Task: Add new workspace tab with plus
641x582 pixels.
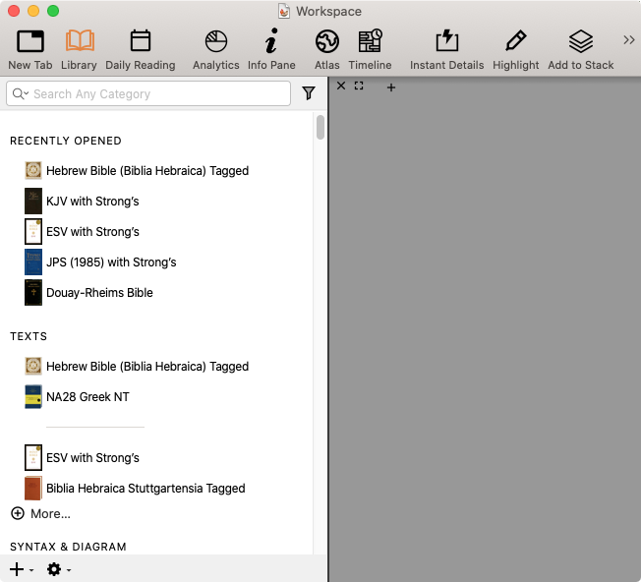Action: tap(391, 87)
